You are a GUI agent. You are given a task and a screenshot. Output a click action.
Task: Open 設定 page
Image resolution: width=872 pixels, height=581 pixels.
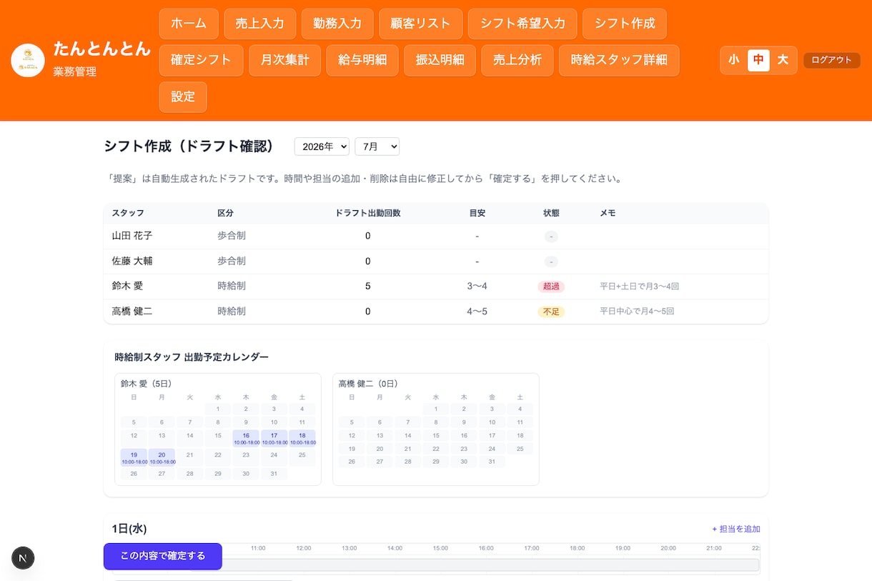[x=183, y=97]
